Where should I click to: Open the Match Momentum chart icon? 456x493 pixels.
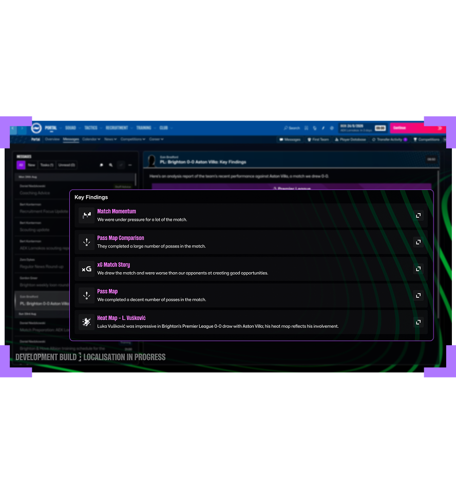pyautogui.click(x=86, y=215)
